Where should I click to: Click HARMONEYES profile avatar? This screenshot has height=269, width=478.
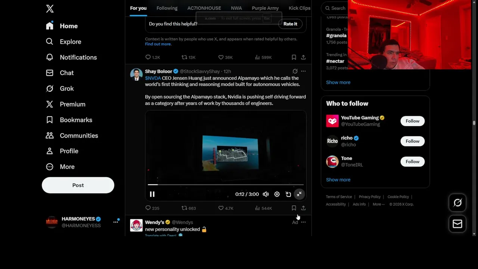(x=52, y=222)
